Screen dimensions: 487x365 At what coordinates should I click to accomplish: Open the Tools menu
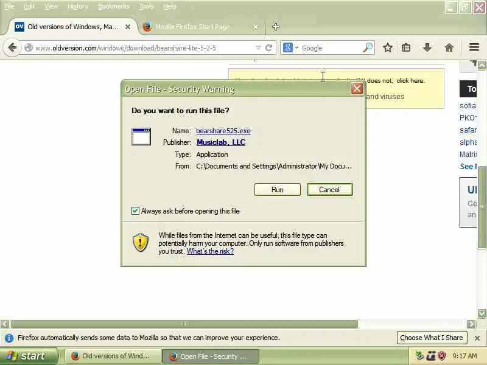click(146, 6)
